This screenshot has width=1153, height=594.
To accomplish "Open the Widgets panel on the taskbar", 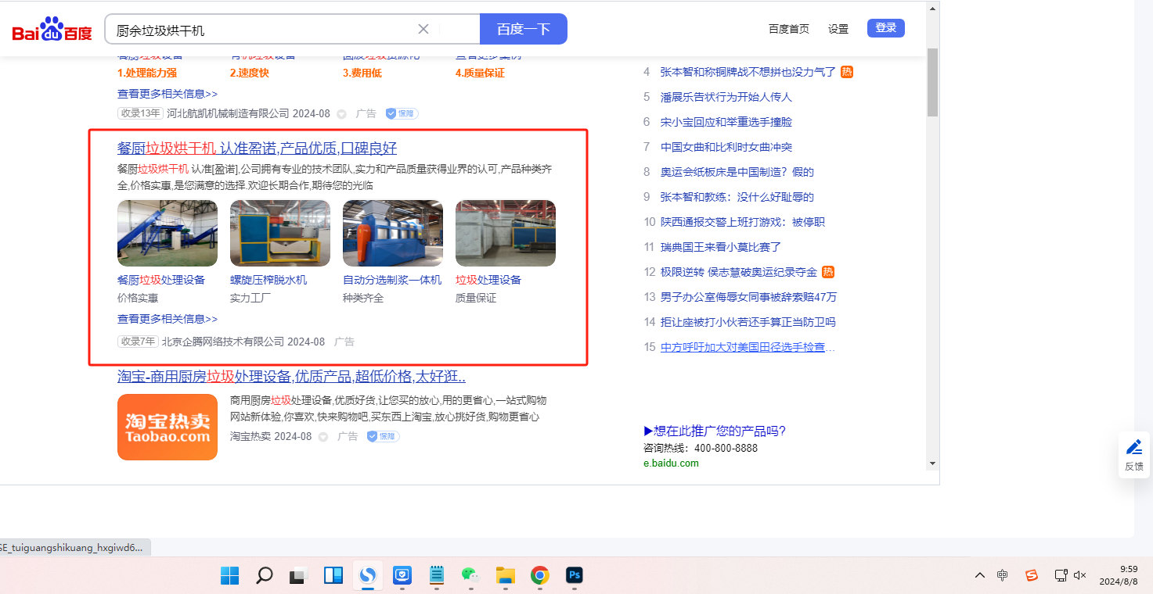I will pyautogui.click(x=333, y=576).
